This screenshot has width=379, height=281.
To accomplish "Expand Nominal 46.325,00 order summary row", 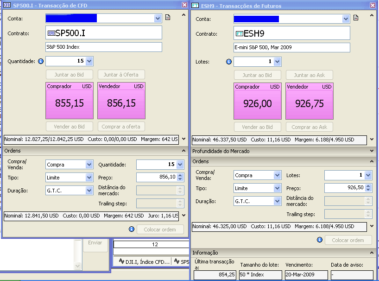I will point(372,226).
